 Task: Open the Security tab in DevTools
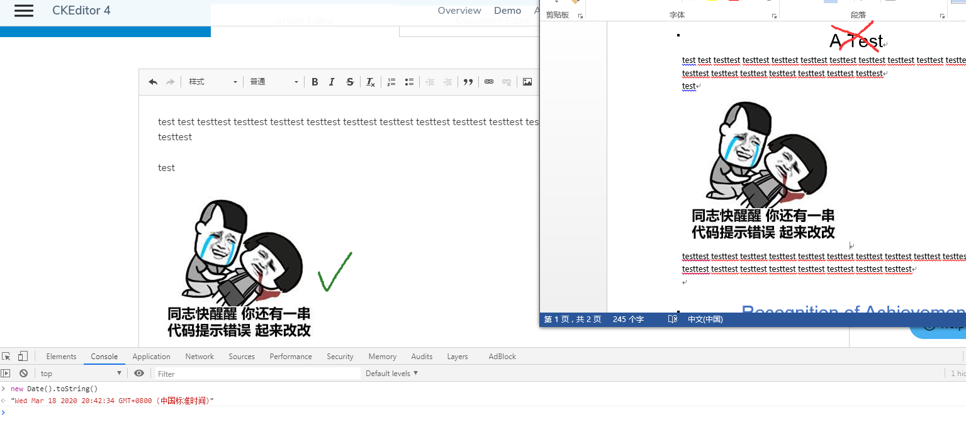coord(340,357)
